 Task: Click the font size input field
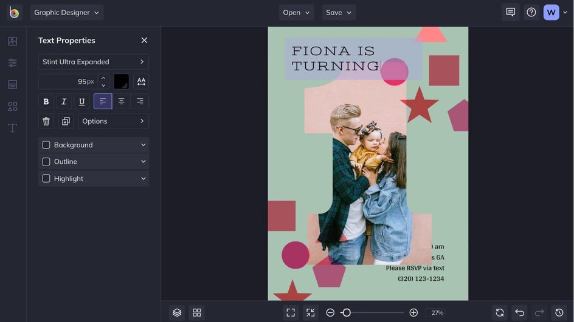coord(68,81)
